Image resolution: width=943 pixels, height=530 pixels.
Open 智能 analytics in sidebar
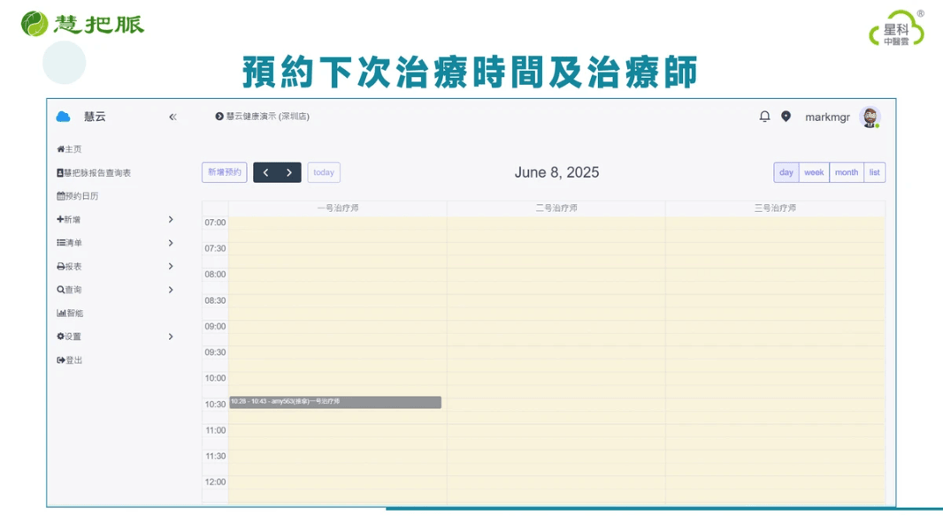pyautogui.click(x=70, y=314)
